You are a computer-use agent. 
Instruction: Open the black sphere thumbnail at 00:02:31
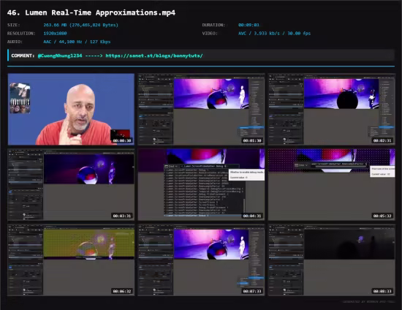332,109
